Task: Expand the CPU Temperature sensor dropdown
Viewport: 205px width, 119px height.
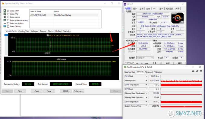Action: point(146,102)
